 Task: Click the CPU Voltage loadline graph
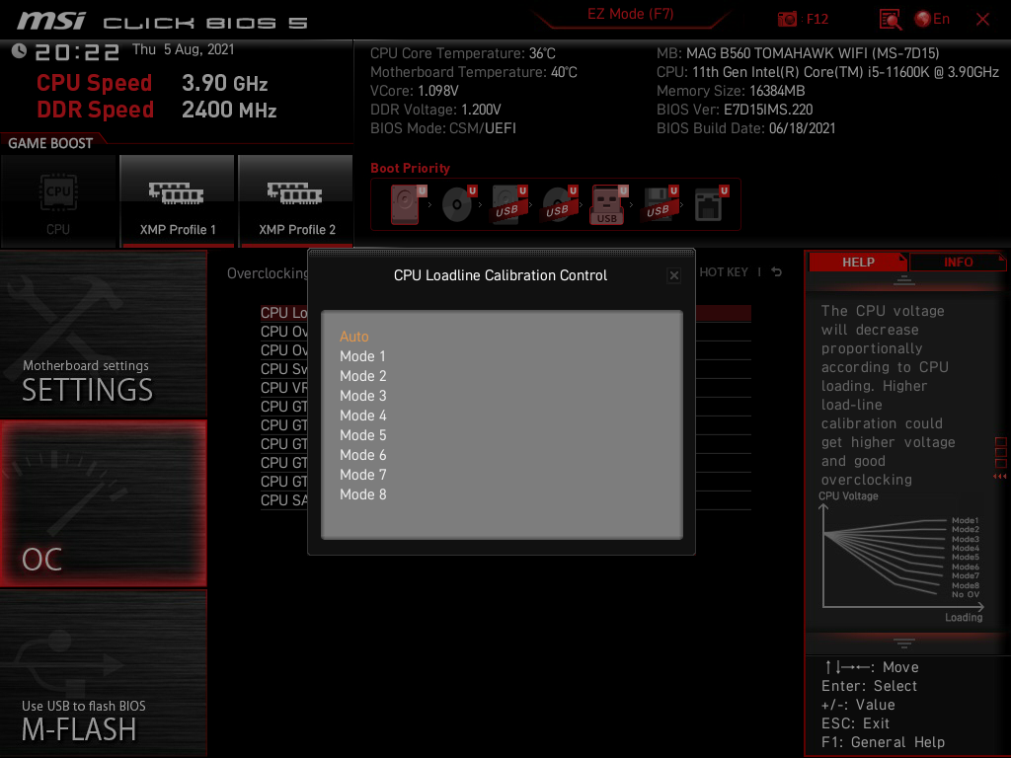click(901, 559)
